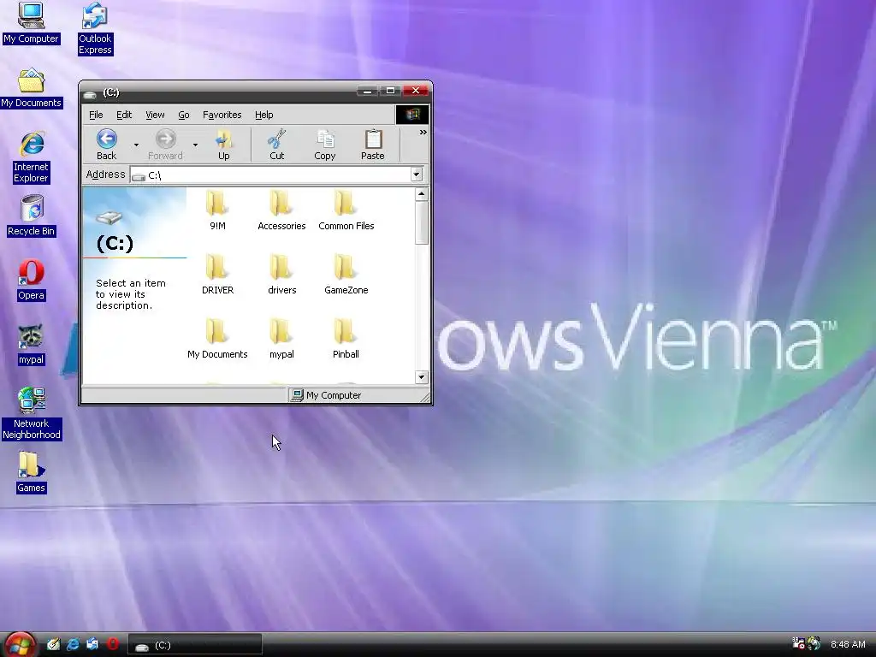This screenshot has height=657, width=876.
Task: Select the My Computer desktop icon
Action: pyautogui.click(x=31, y=23)
